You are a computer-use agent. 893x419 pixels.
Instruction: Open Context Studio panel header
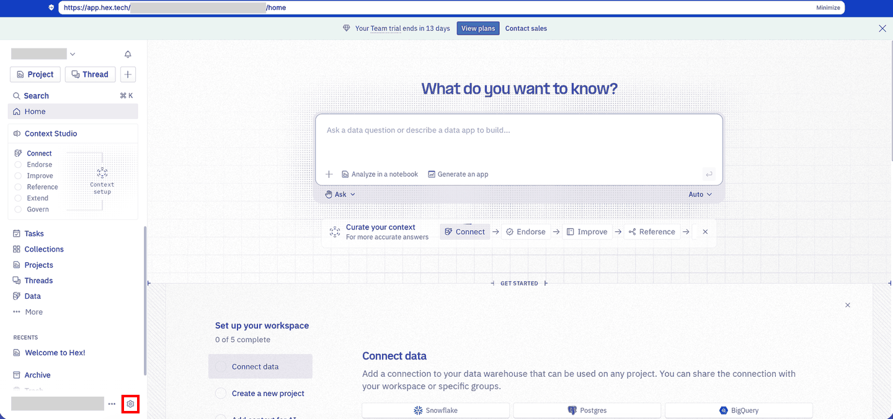point(73,133)
